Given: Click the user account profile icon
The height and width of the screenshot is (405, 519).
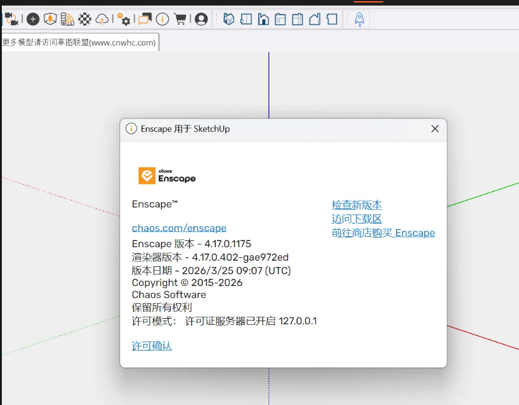Looking at the screenshot, I should tap(201, 19).
